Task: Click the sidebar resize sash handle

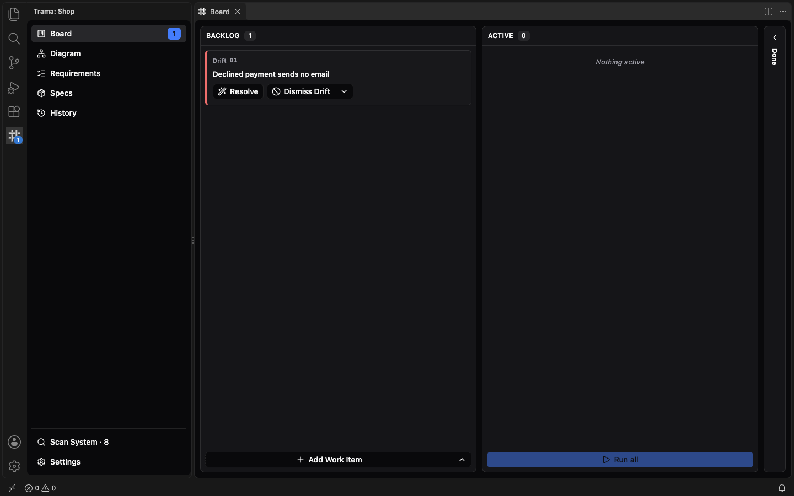Action: (193, 240)
